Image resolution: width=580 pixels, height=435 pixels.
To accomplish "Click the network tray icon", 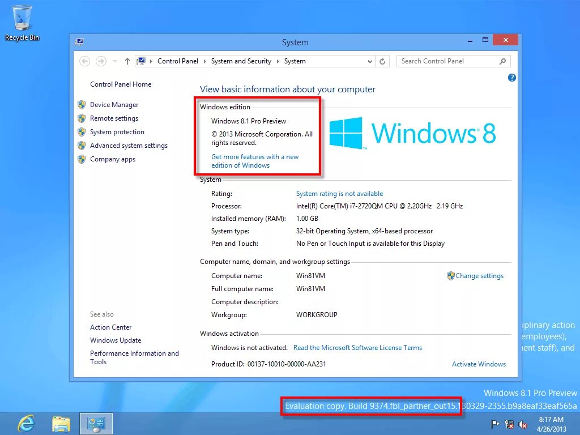I will [509, 424].
